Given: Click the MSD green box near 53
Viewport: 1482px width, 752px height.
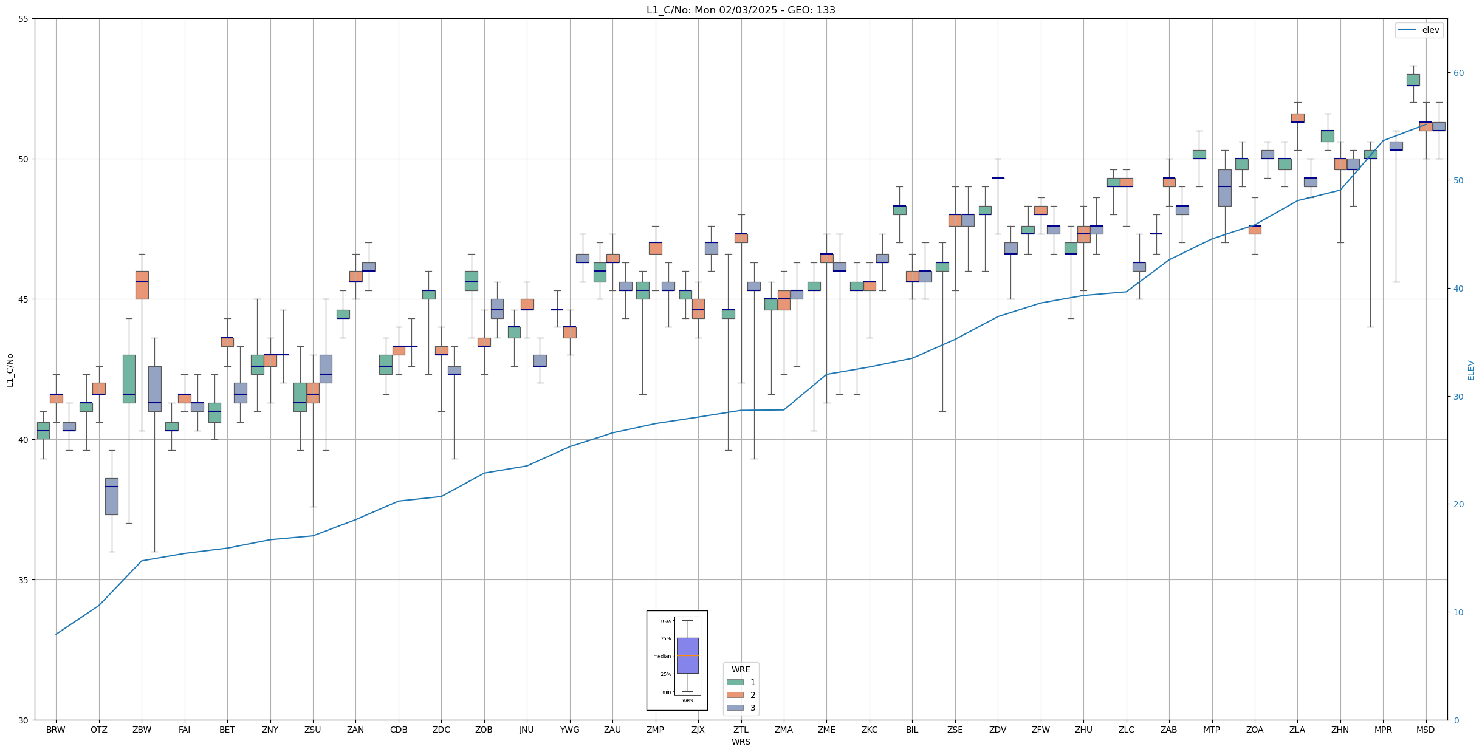Looking at the screenshot, I should (x=1413, y=80).
